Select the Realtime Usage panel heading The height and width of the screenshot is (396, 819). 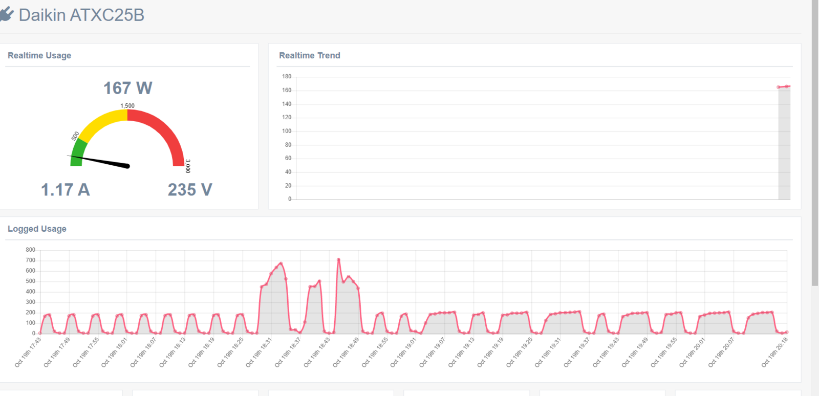coord(39,55)
